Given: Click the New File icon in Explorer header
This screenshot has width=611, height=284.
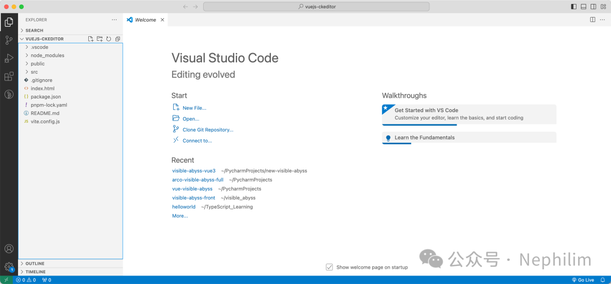Looking at the screenshot, I should (x=91, y=39).
